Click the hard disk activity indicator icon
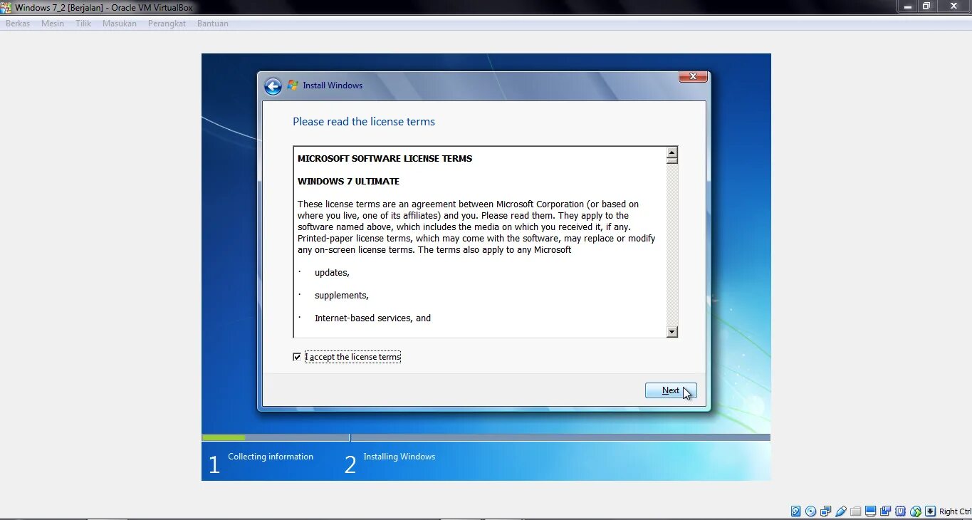 (796, 511)
